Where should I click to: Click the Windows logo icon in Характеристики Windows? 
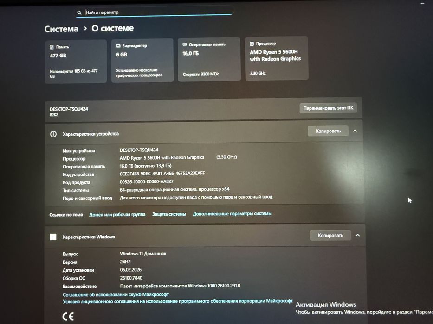(53, 237)
